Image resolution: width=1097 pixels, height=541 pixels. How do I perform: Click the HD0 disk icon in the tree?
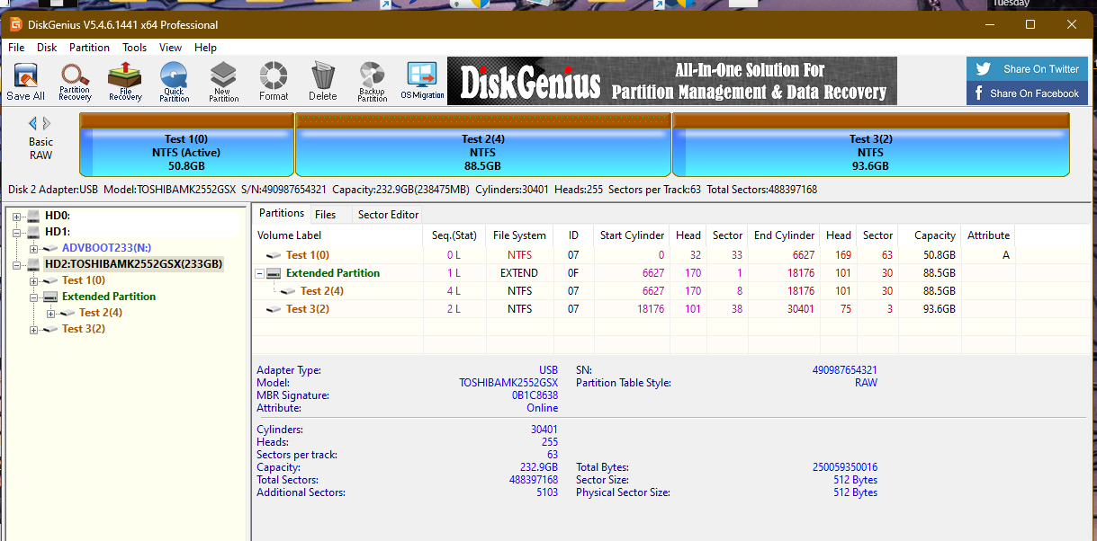tap(33, 216)
